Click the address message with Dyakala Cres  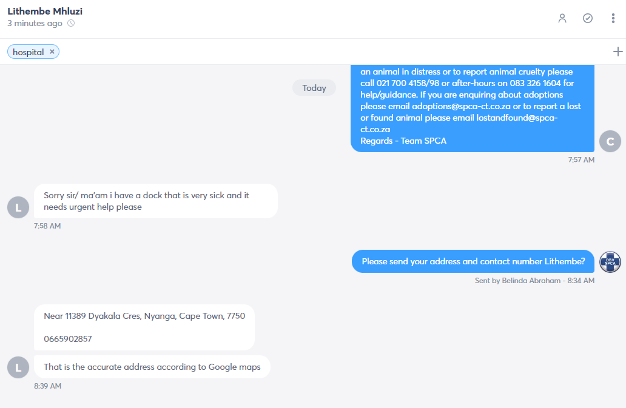[144, 327]
